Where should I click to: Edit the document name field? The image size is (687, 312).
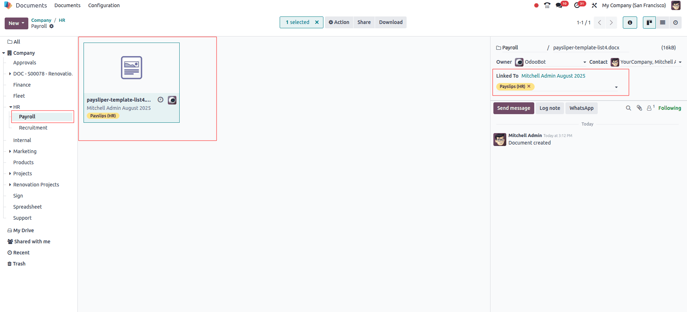coord(591,48)
